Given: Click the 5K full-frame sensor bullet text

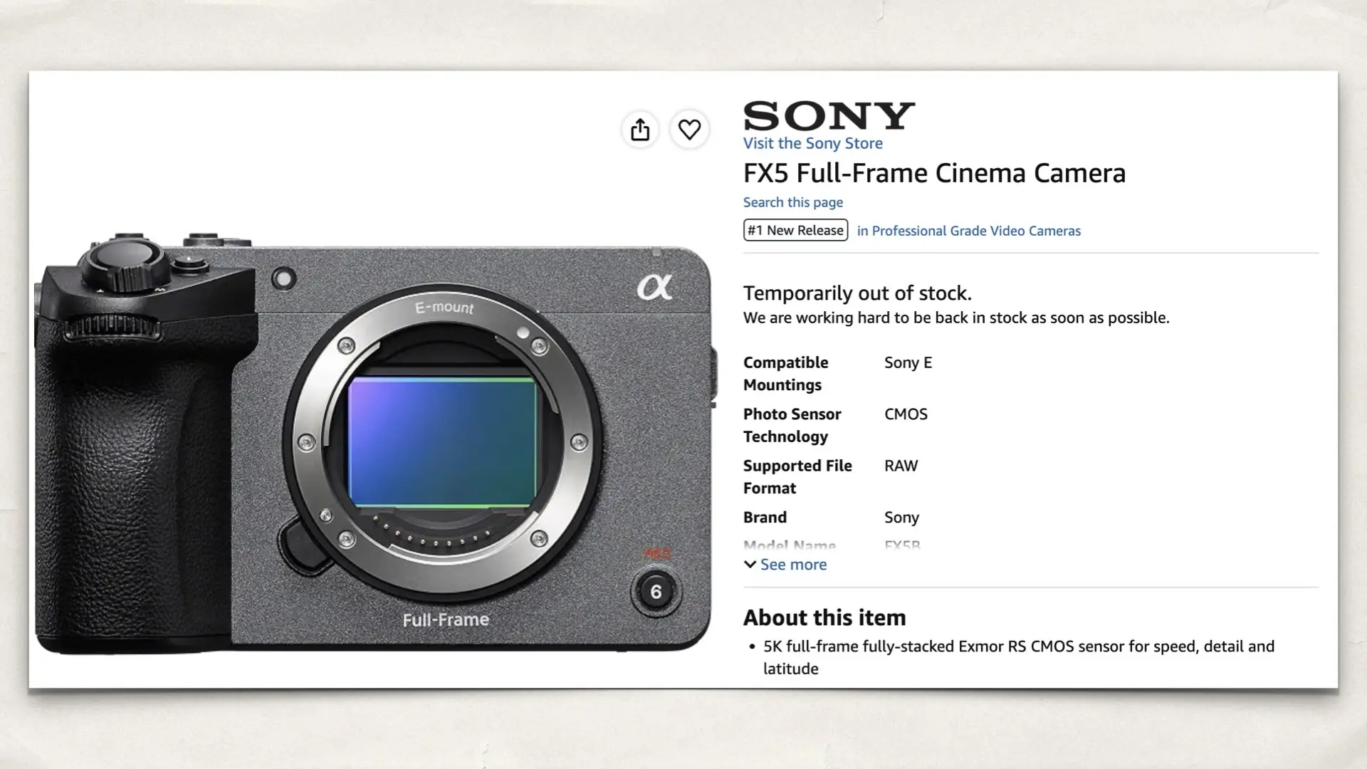Looking at the screenshot, I should (1019, 657).
